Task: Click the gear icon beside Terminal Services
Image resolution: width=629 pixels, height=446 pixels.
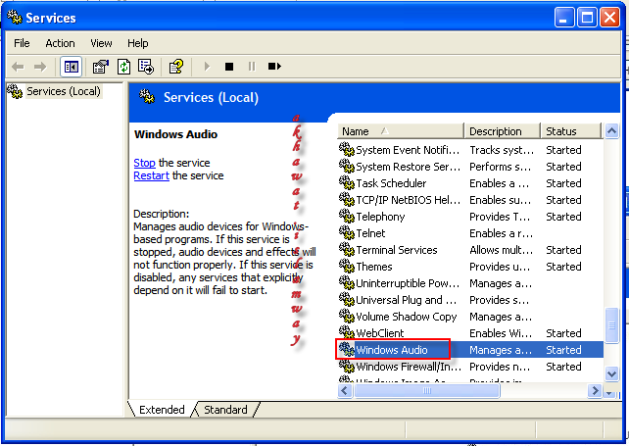Action: click(x=346, y=249)
